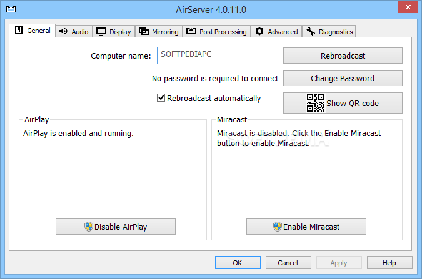Click the Change Password button
Image resolution: width=422 pixels, height=279 pixels.
343,78
